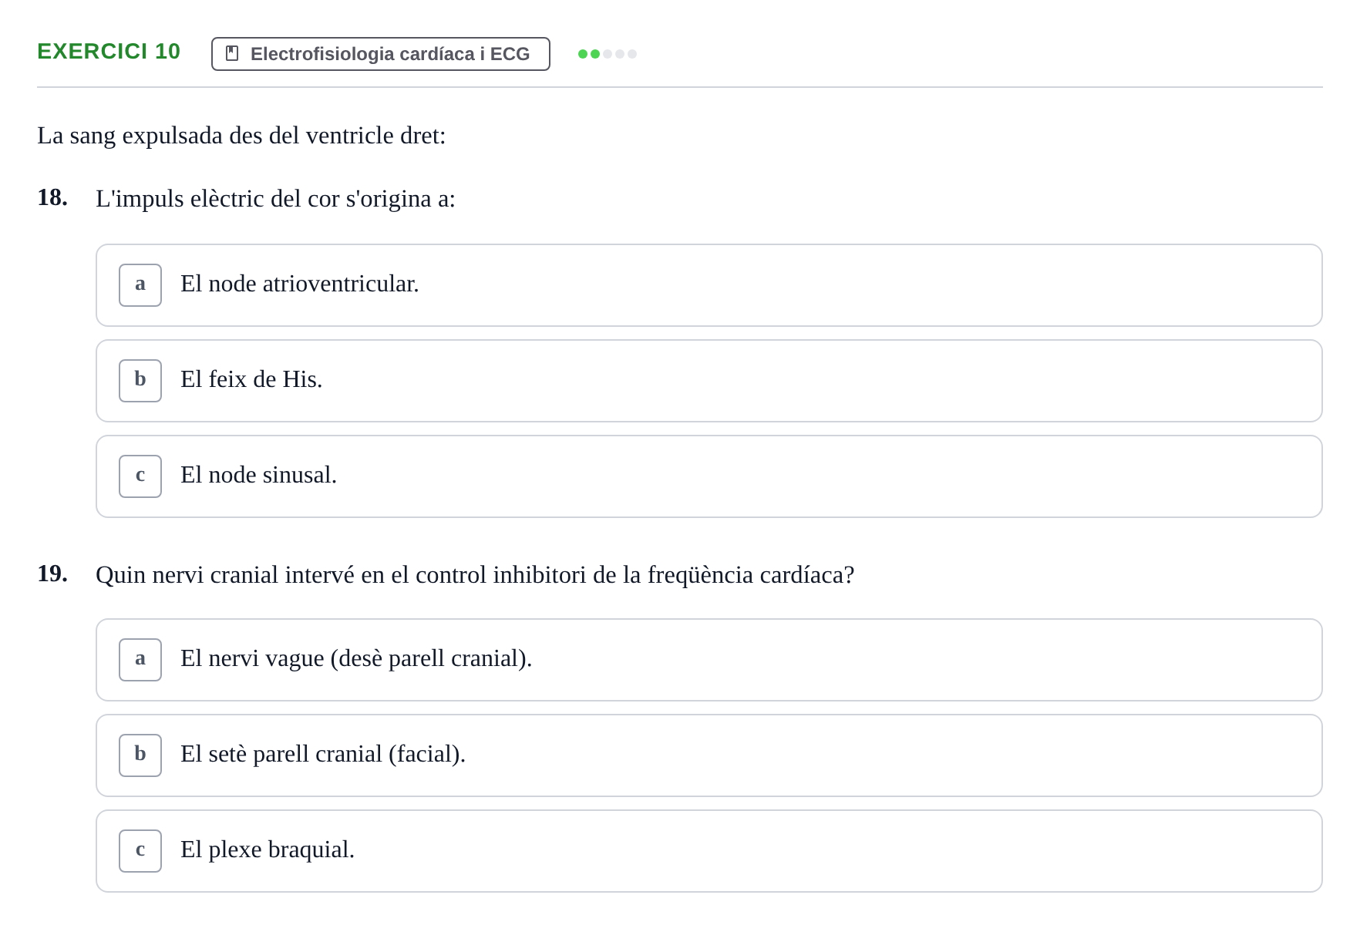
Task: Choose letter 'b' under question 19
Action: click(x=140, y=755)
